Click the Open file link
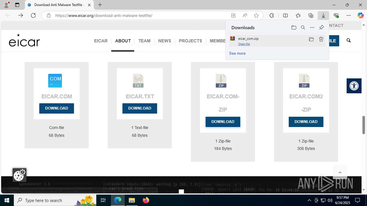367x206 pixels. (x=244, y=44)
